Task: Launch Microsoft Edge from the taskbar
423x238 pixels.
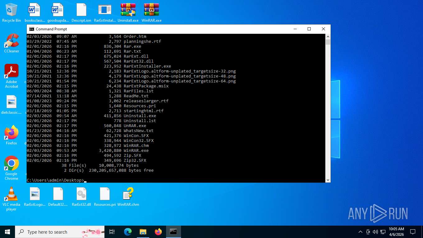Action: (128, 232)
